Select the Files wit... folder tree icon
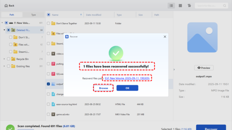232x130 pixels. pos(15,44)
